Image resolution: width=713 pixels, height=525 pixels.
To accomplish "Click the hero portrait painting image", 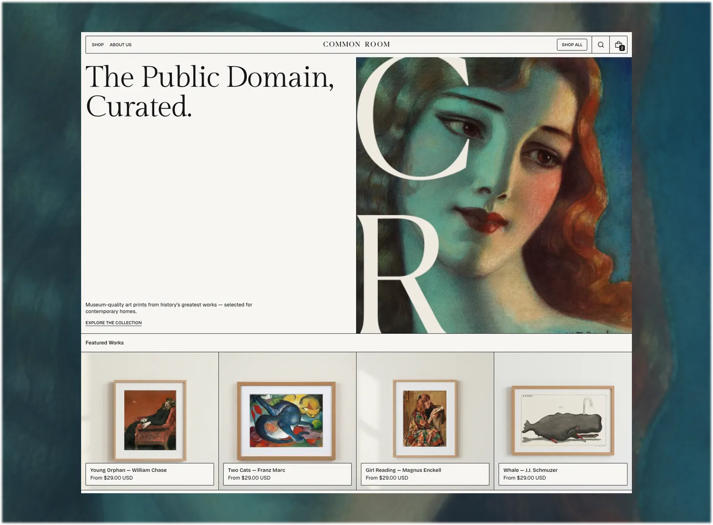I will coord(494,195).
